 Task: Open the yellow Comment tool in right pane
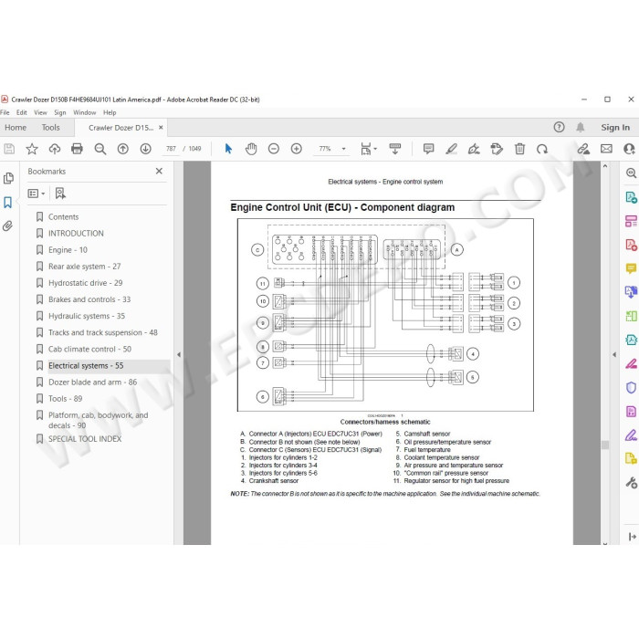pos(631,268)
